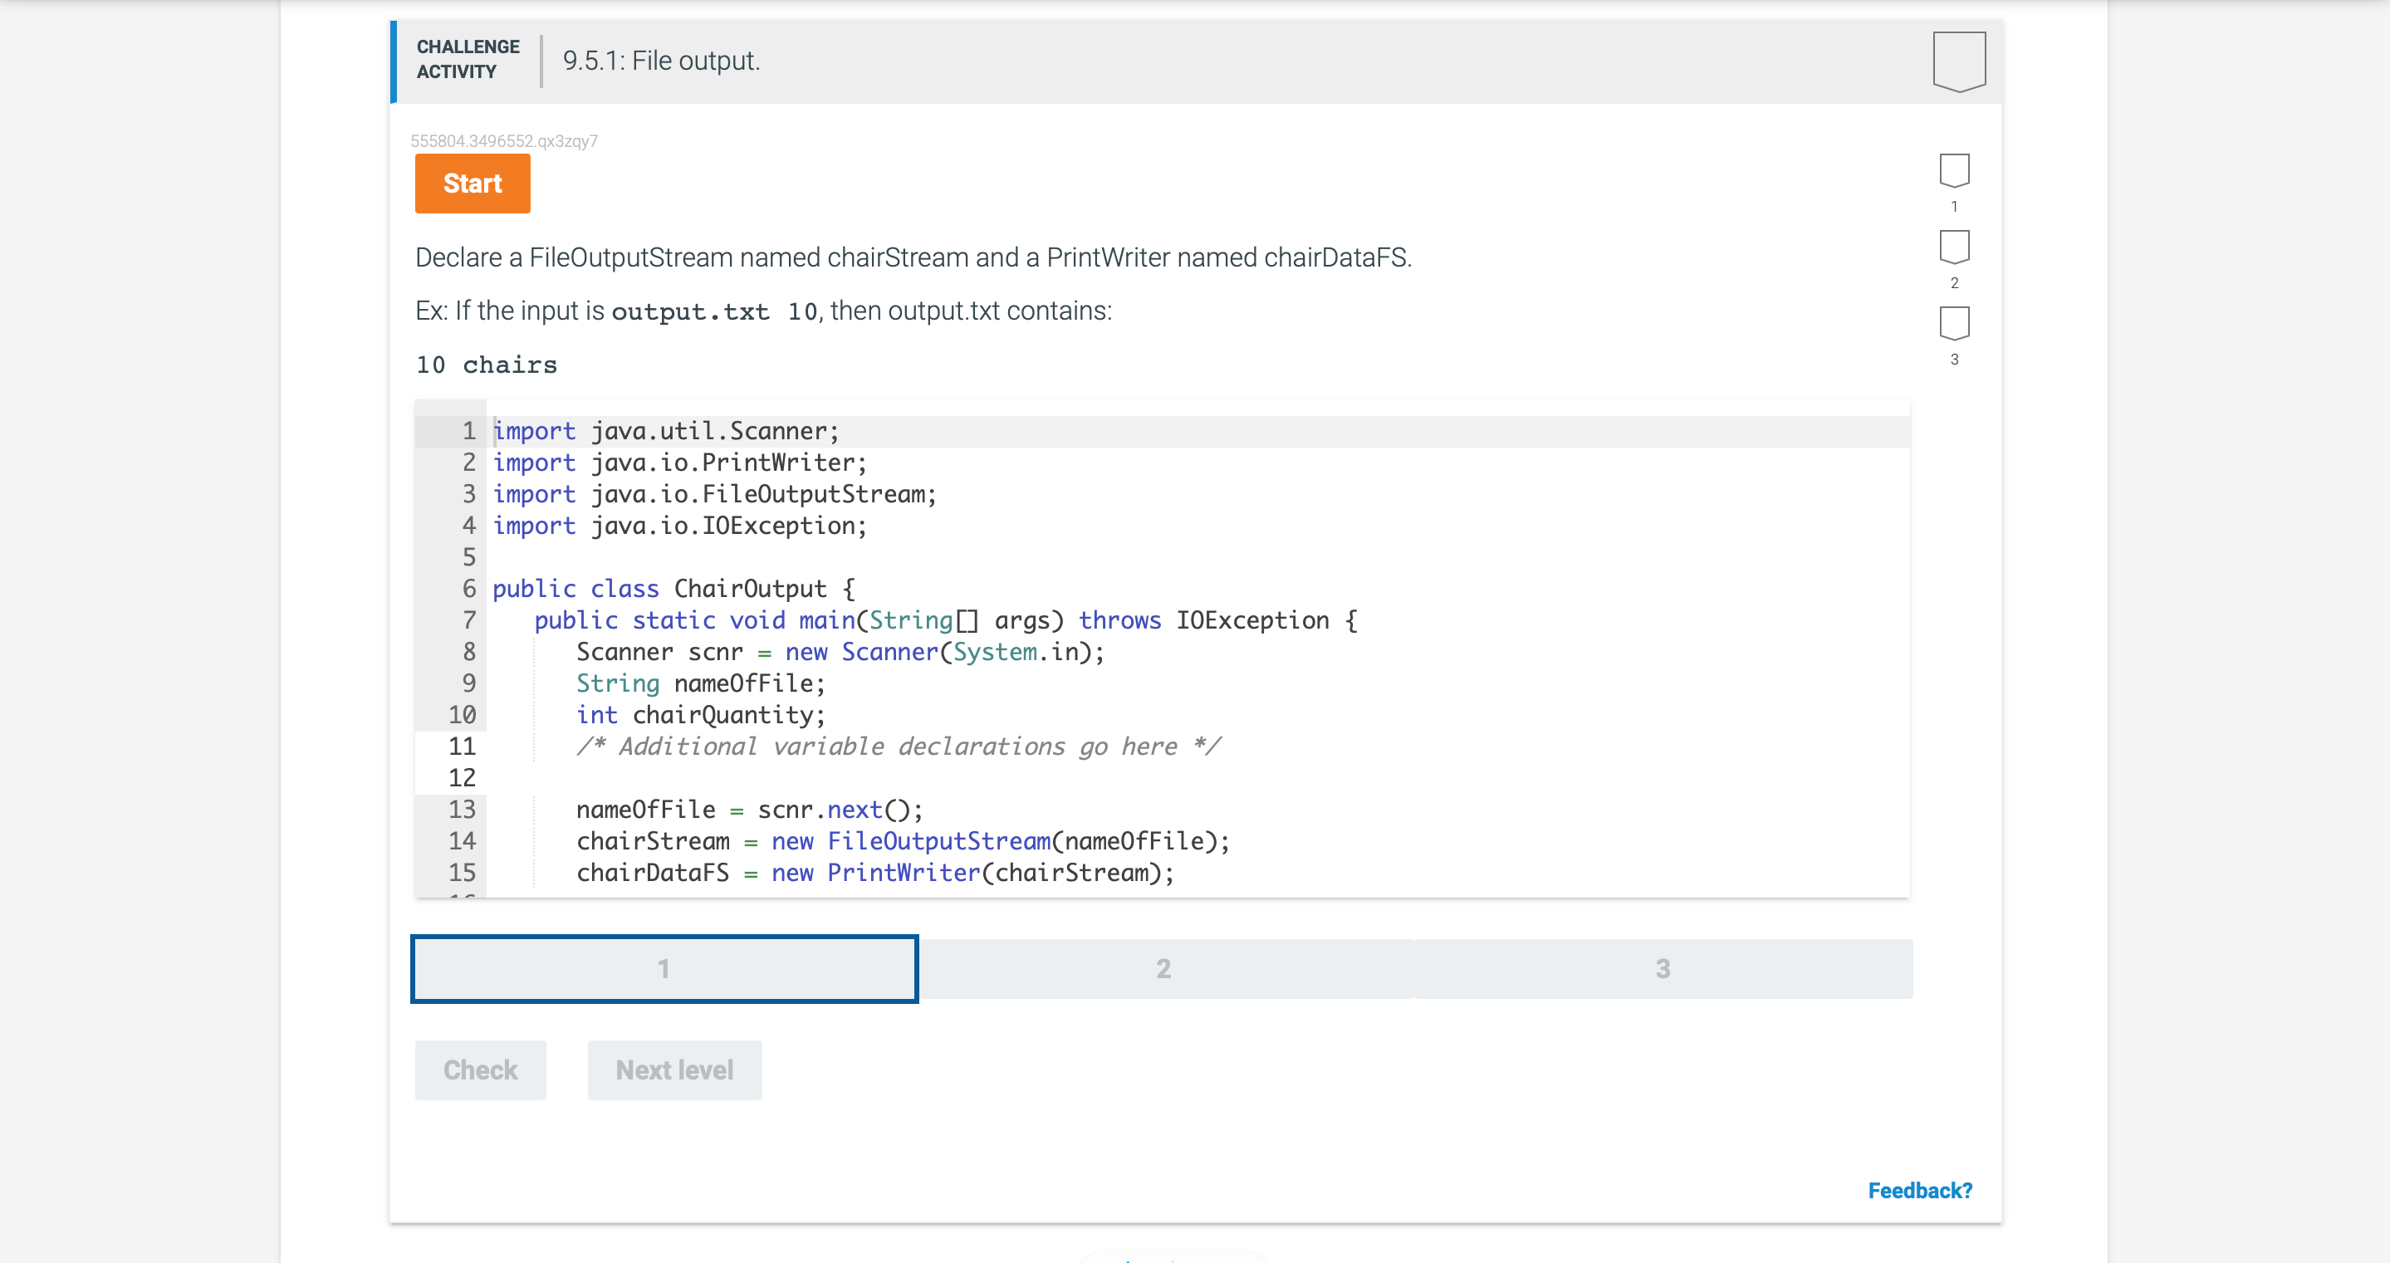This screenshot has width=2390, height=1263.
Task: Click line number 11 in the code editor
Action: click(x=464, y=747)
